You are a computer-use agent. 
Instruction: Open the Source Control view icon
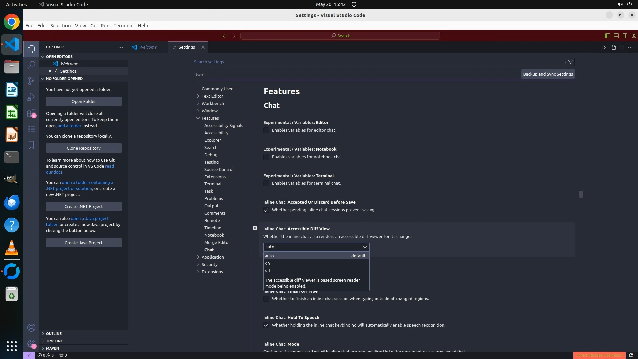point(31,81)
